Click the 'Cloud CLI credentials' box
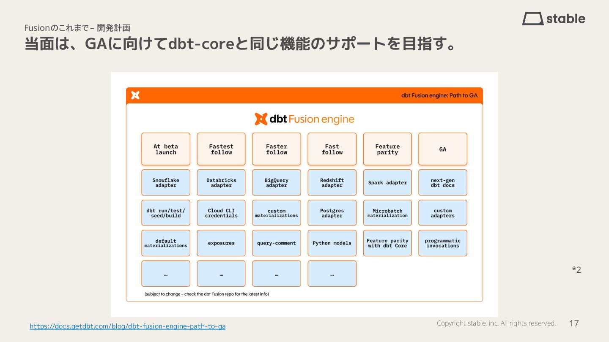 (x=221, y=213)
